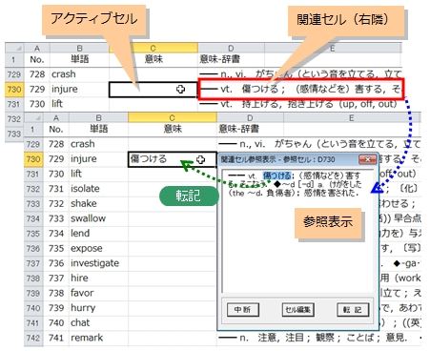Select column B header in the upper sheet

coord(79,49)
